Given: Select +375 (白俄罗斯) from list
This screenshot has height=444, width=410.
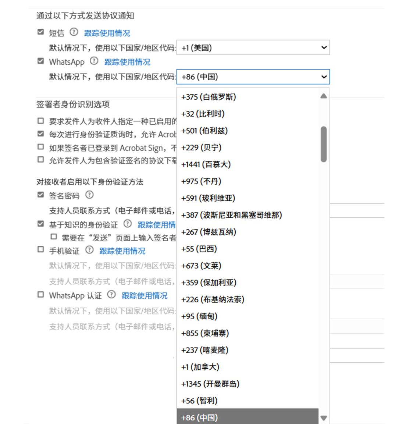Looking at the screenshot, I should coord(247,97).
